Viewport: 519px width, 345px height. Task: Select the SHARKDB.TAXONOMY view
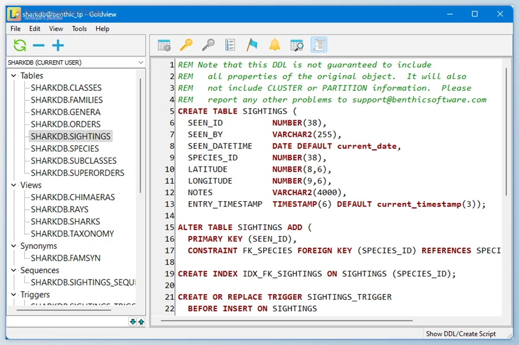tap(73, 234)
